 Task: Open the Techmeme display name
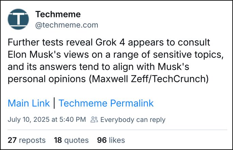58,15
